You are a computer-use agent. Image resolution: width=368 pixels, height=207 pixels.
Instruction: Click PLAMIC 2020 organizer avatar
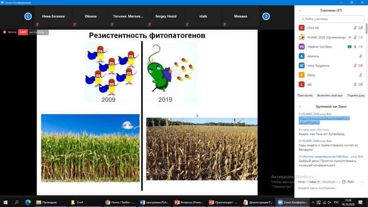pyautogui.click(x=302, y=37)
